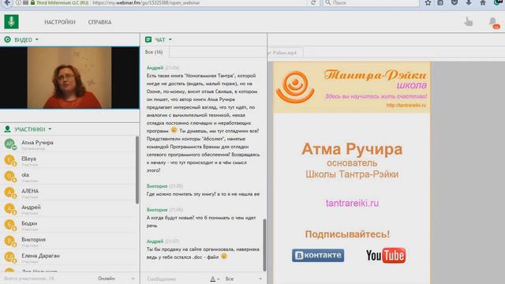Click the Pocket shield icon in browser
Screen dimensions: 505x284
454,3
